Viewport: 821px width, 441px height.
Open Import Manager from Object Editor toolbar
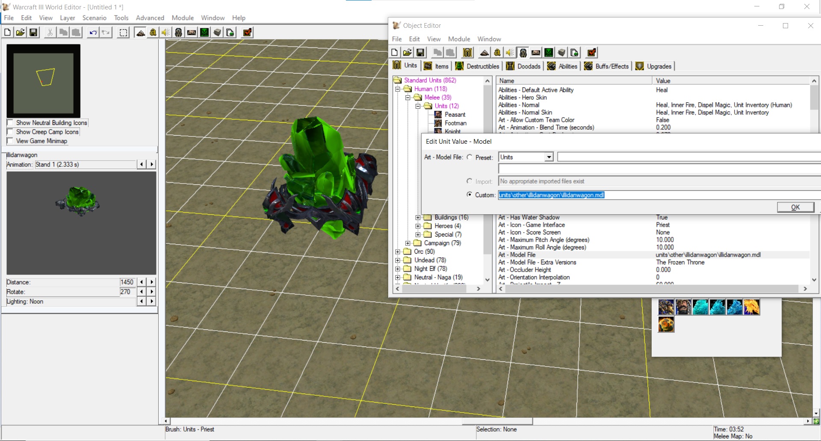[574, 53]
